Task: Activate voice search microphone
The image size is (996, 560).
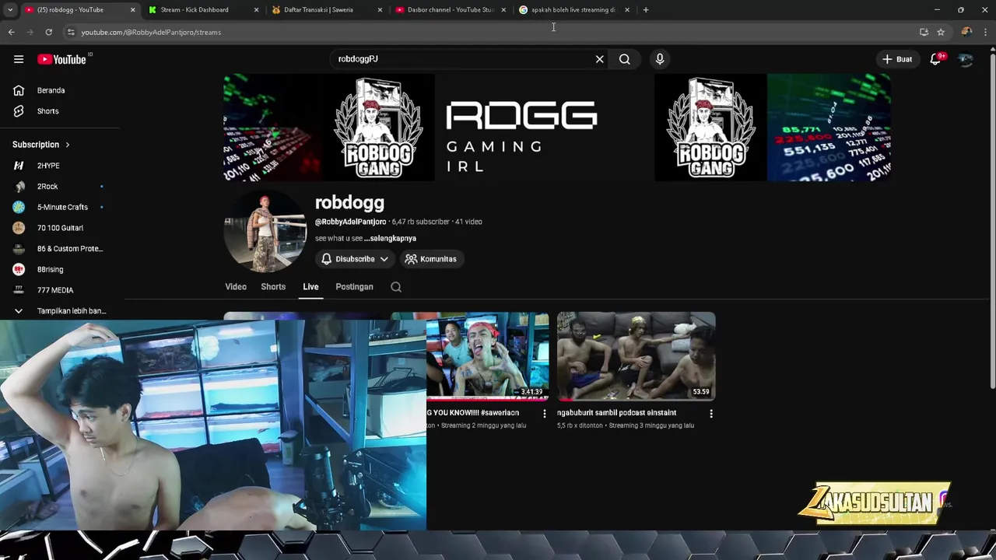Action: (x=660, y=59)
